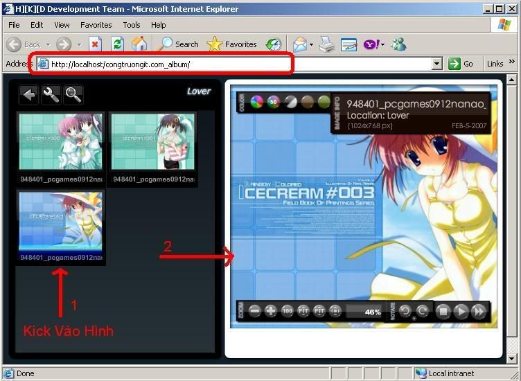The width and height of the screenshot is (521, 381).
Task: Refresh the page
Action: click(x=117, y=44)
